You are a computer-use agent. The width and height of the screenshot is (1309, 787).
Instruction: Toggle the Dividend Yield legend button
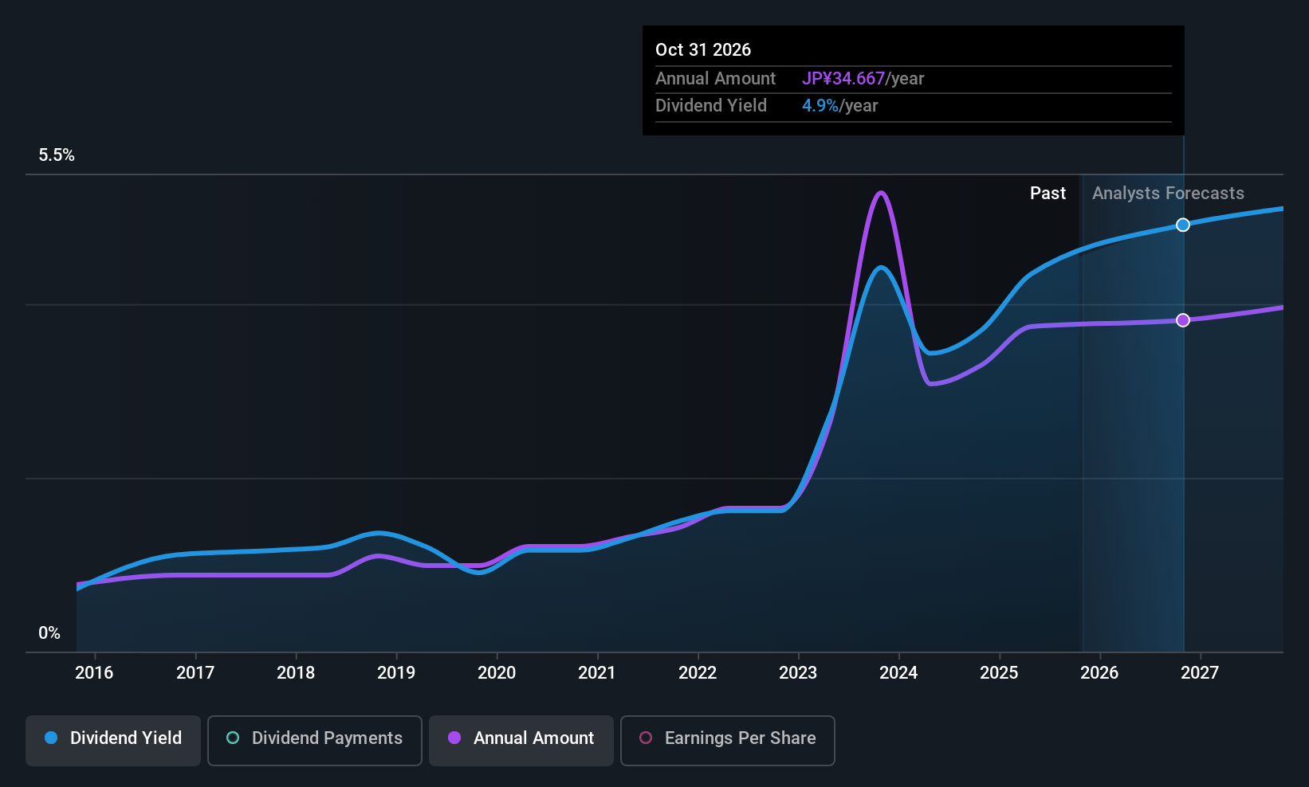pos(113,738)
